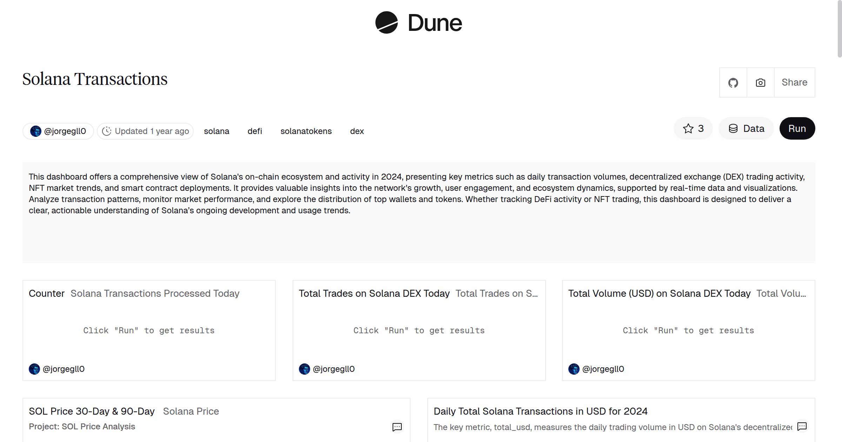Capture a dashboard screenshot with the camera icon

(x=760, y=82)
